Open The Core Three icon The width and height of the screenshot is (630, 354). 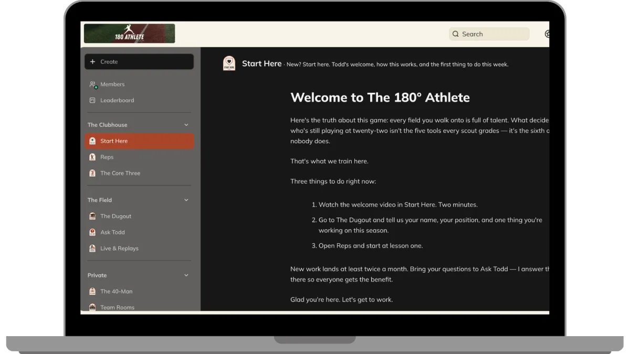tap(92, 173)
